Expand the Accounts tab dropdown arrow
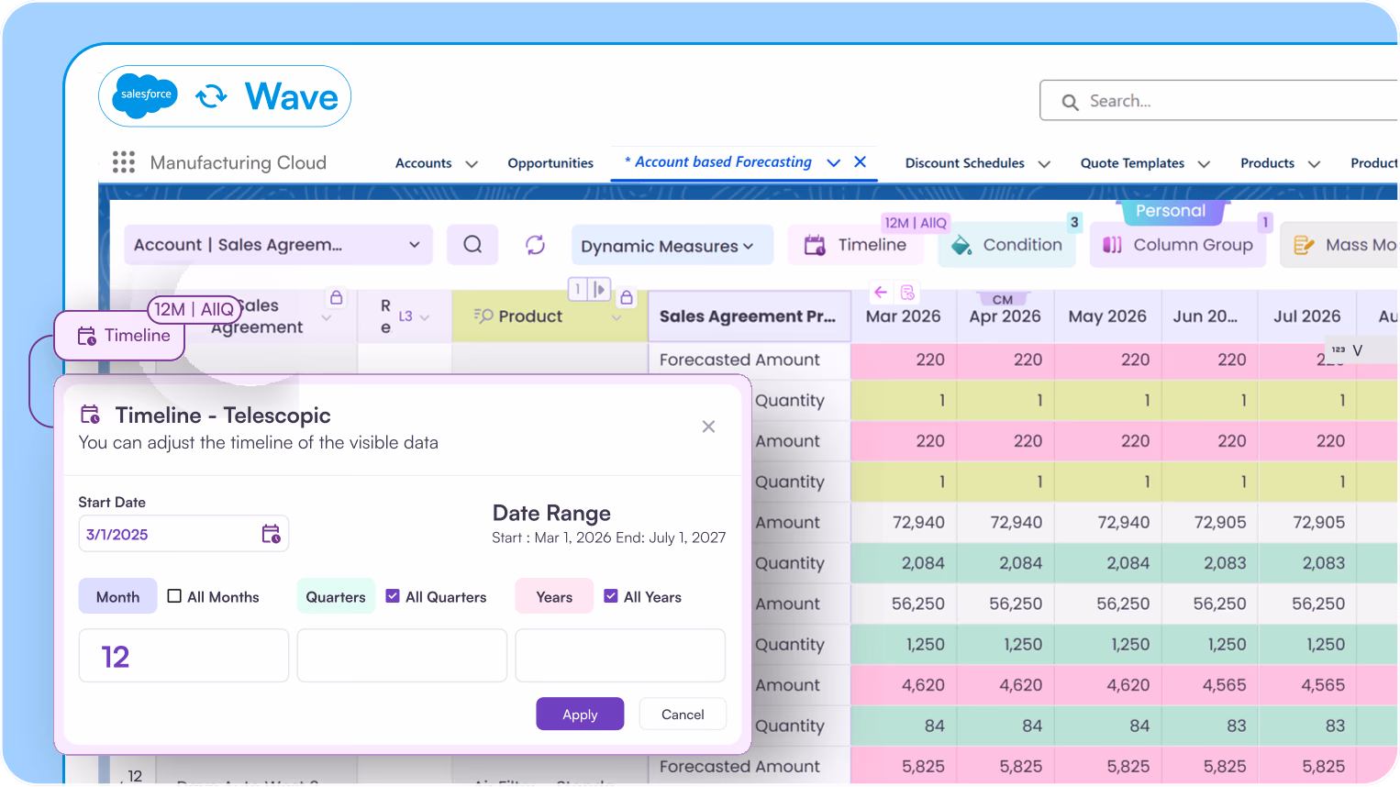Viewport: 1400px width, 787px height. [472, 164]
